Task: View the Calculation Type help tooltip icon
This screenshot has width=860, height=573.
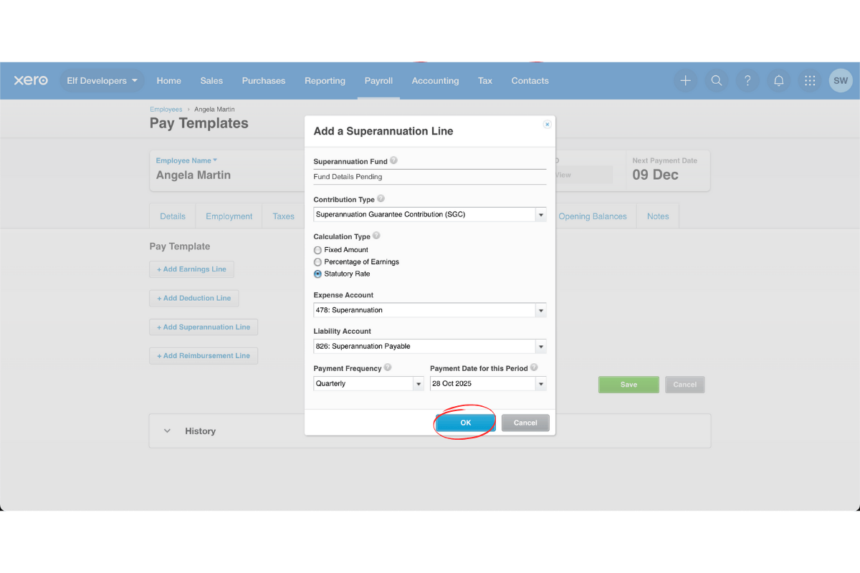Action: coord(375,236)
